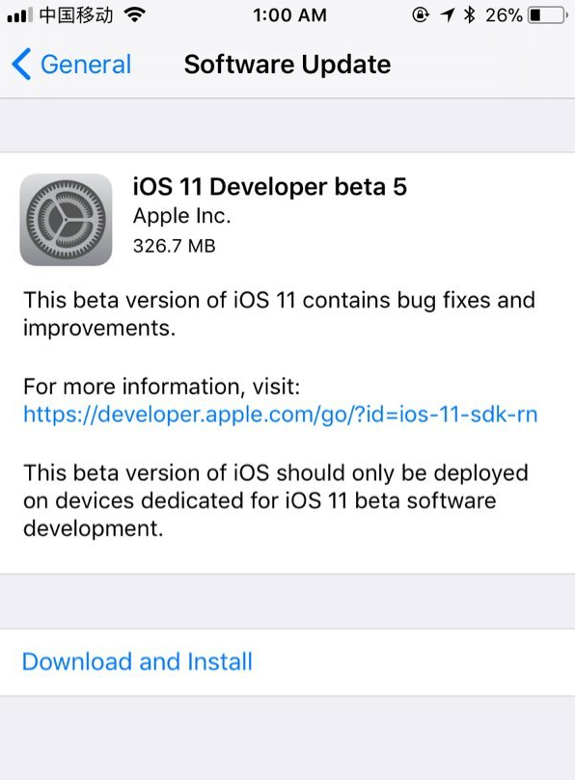Tap the 1:00 AM clock
Image resolution: width=575 pixels, height=780 pixels.
(x=289, y=15)
